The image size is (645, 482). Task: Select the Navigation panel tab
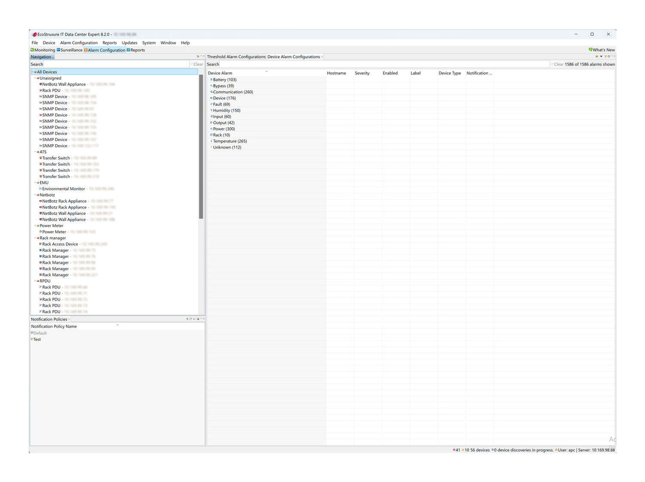coord(41,57)
